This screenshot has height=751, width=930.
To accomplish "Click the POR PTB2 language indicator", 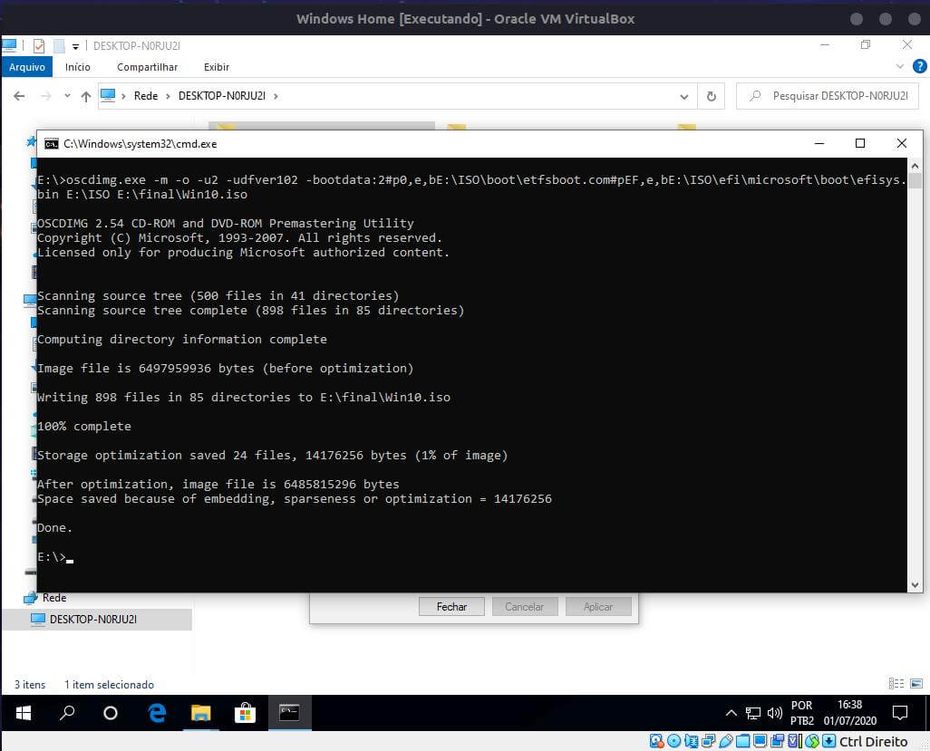I will point(802,713).
